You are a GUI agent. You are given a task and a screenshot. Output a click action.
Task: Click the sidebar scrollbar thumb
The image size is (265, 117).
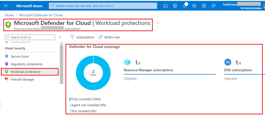tap(61, 65)
